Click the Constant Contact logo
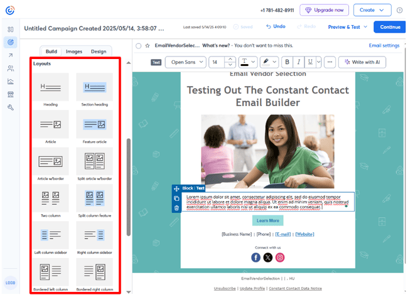This screenshot has width=408, height=297. coord(10,10)
